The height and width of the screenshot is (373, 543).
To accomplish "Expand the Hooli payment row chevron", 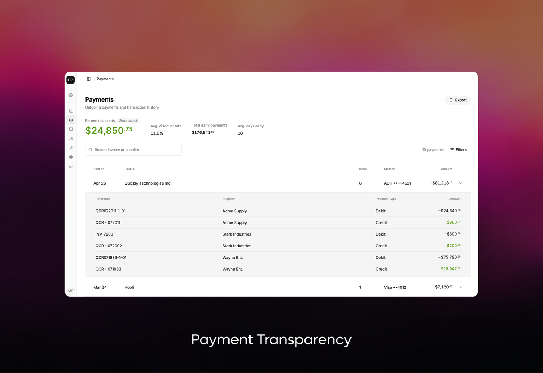I will click(x=461, y=287).
